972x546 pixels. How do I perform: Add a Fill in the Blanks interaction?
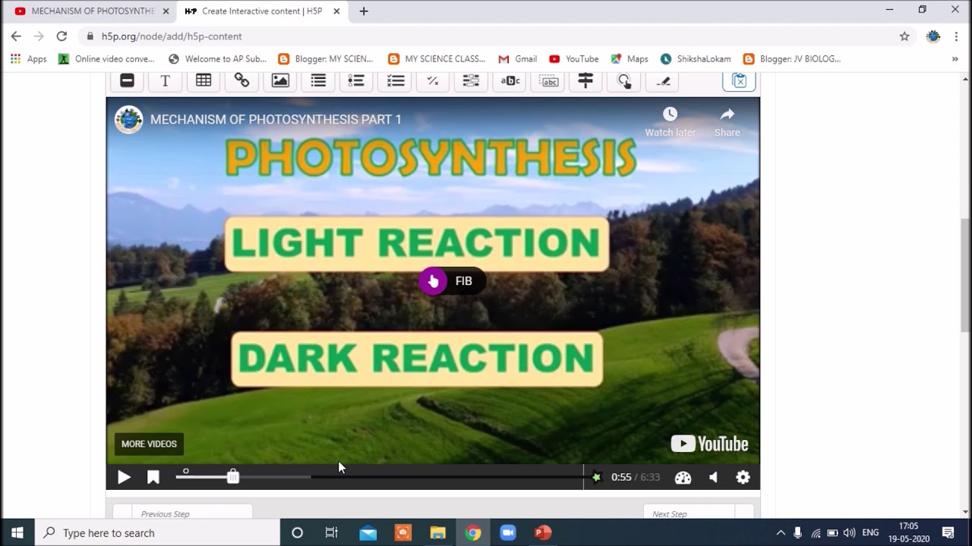coord(471,80)
